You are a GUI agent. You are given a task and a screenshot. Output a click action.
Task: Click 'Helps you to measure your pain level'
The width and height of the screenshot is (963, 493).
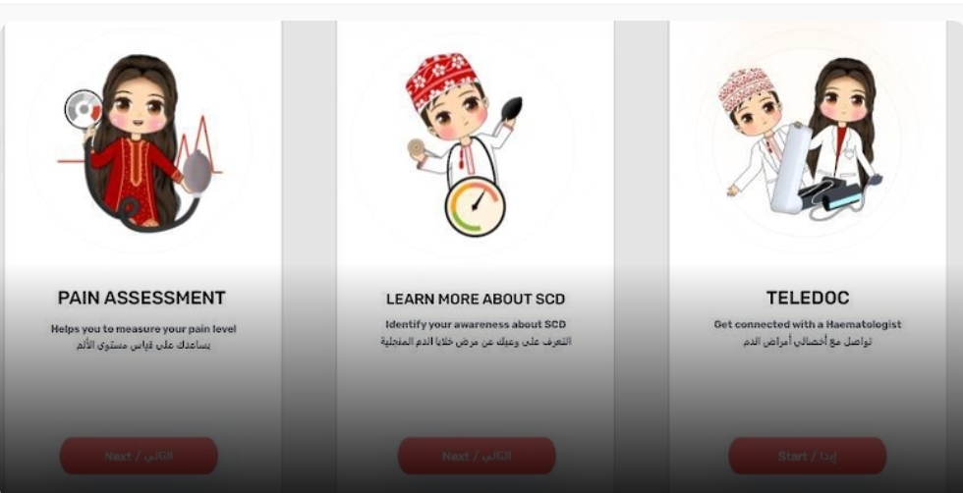pos(143,328)
